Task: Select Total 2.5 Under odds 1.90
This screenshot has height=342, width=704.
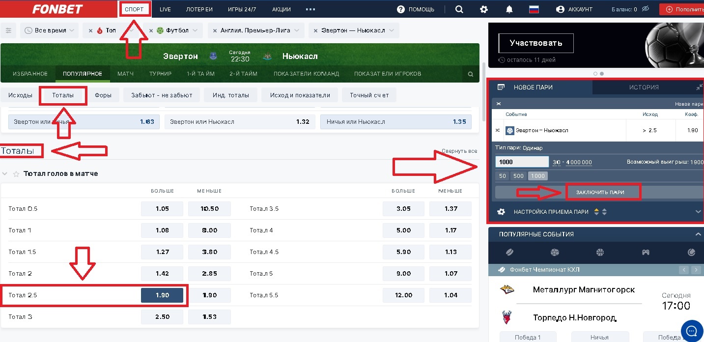Action: click(209, 295)
